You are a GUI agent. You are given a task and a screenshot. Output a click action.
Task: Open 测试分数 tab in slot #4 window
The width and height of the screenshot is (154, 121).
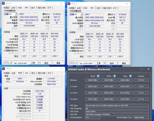pos(107,8)
